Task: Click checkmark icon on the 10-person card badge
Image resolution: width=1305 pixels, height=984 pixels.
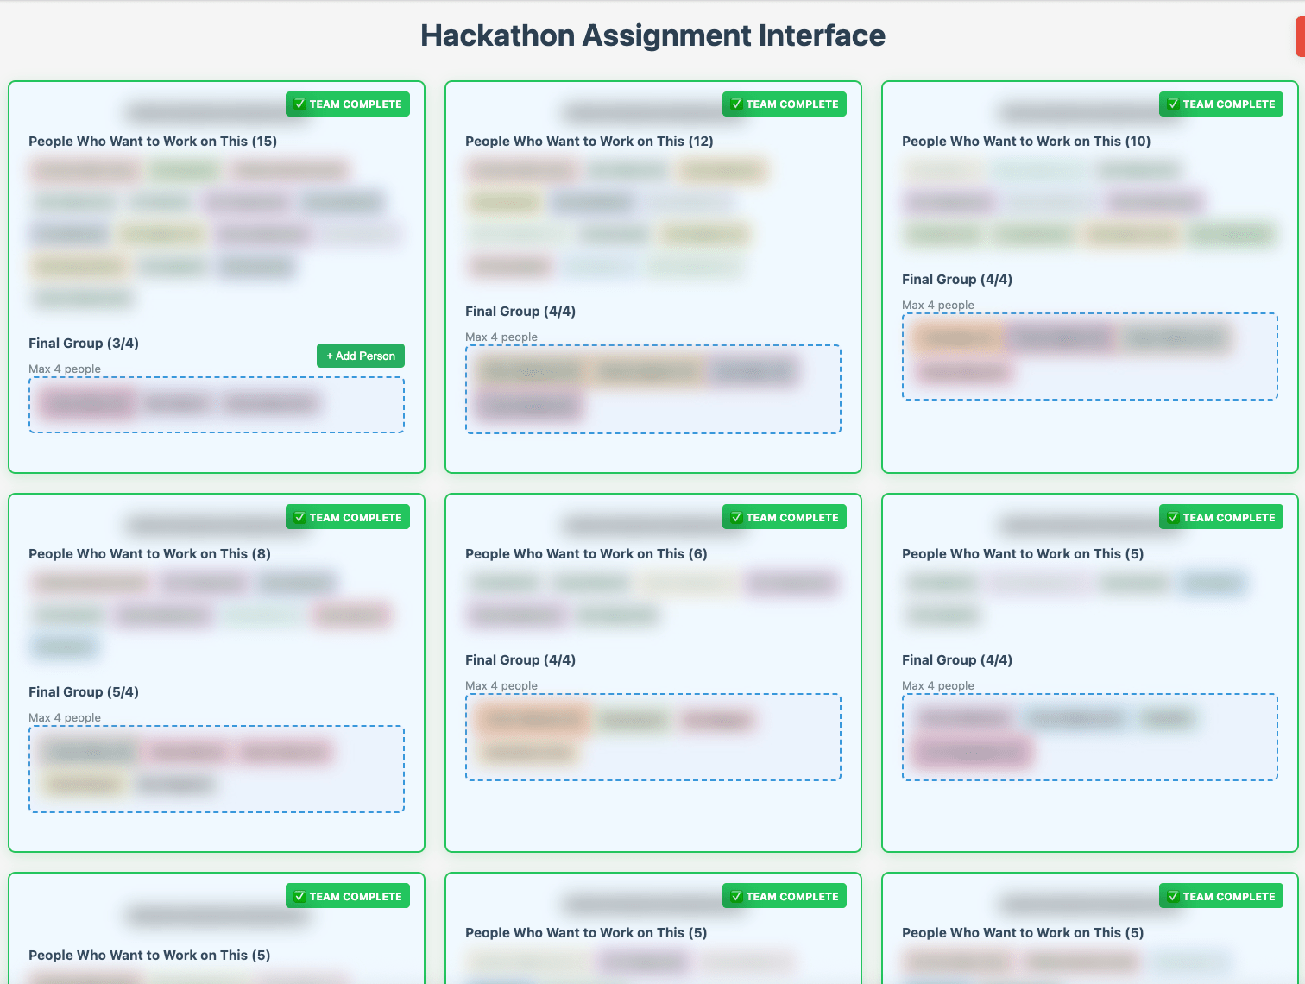Action: [1173, 104]
